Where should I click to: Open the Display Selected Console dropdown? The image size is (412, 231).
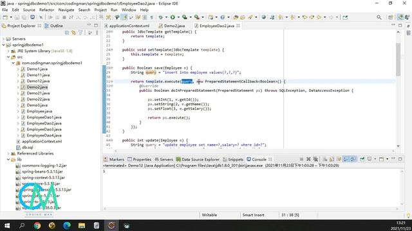375,159
